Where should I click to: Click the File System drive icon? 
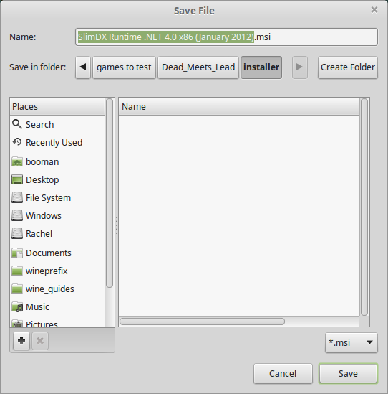(17, 197)
